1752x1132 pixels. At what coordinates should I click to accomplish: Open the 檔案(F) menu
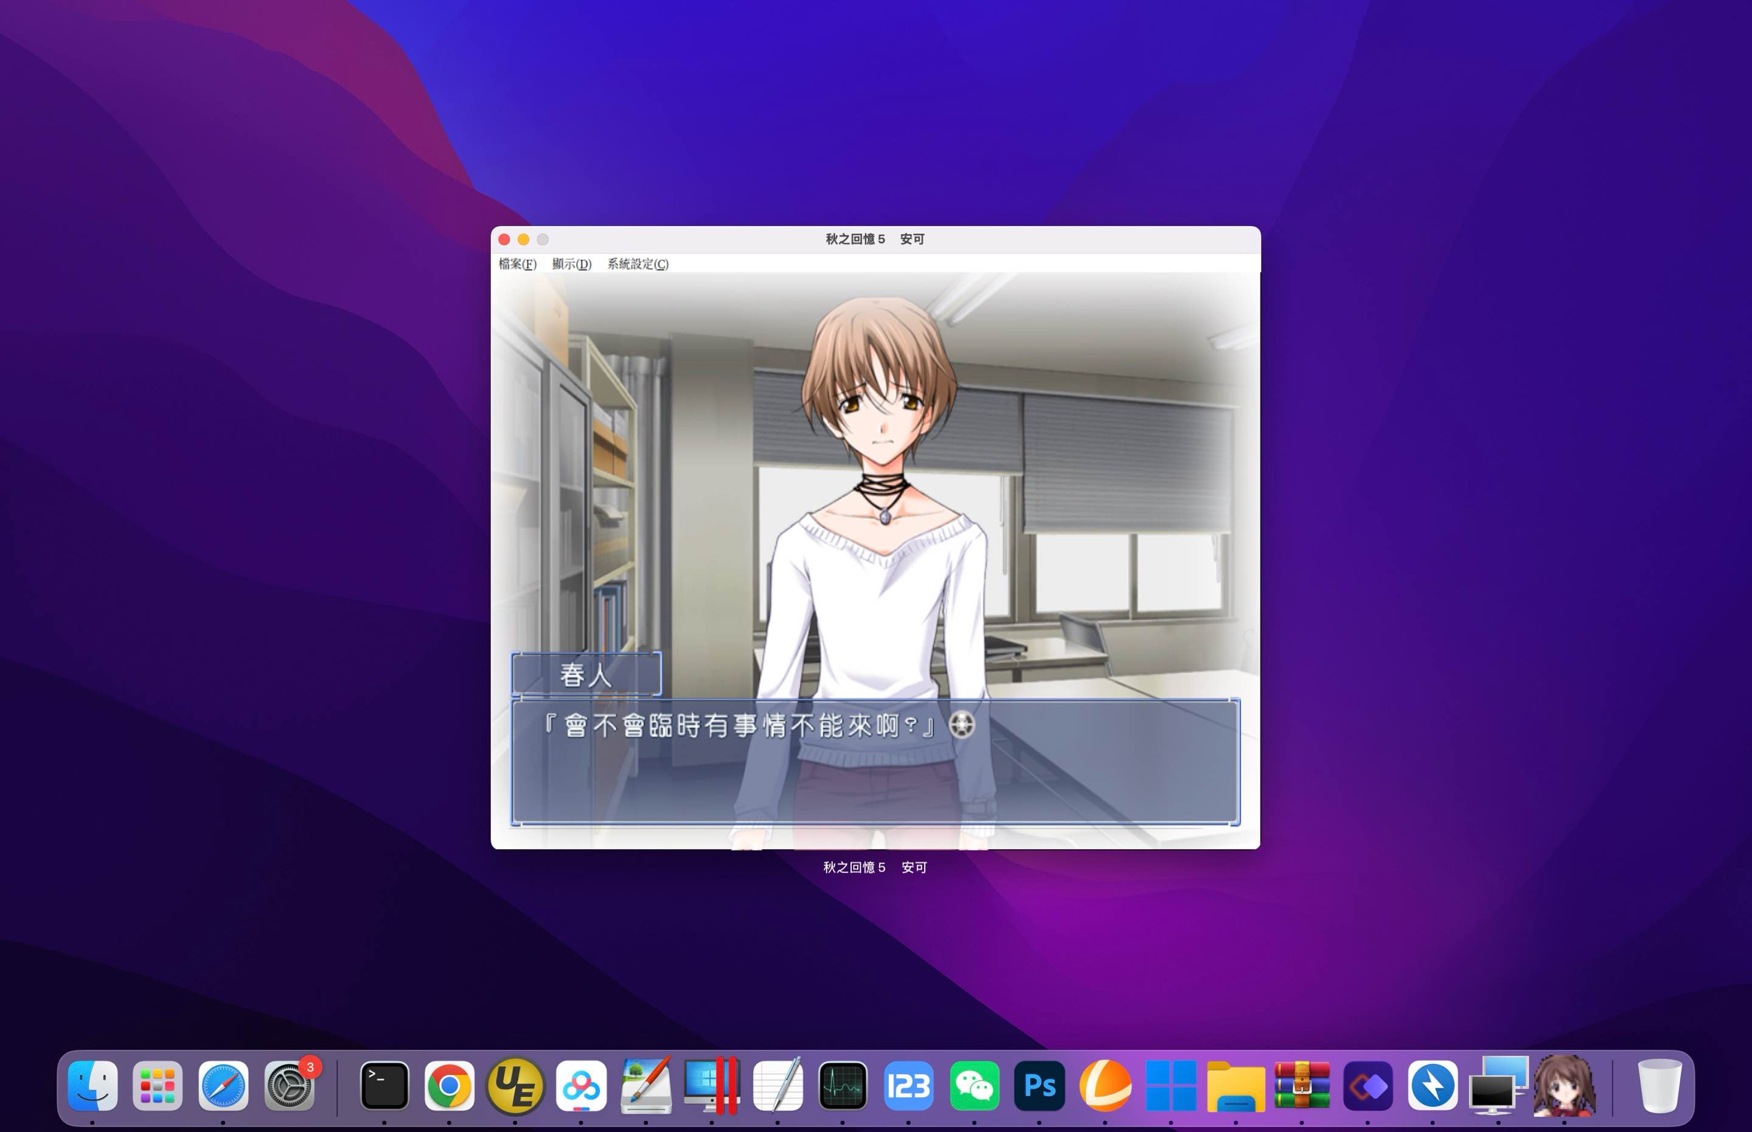pos(517,264)
